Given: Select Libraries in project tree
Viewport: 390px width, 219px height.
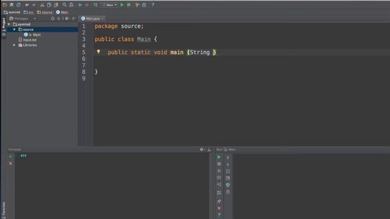Looking at the screenshot, I should click(27, 45).
